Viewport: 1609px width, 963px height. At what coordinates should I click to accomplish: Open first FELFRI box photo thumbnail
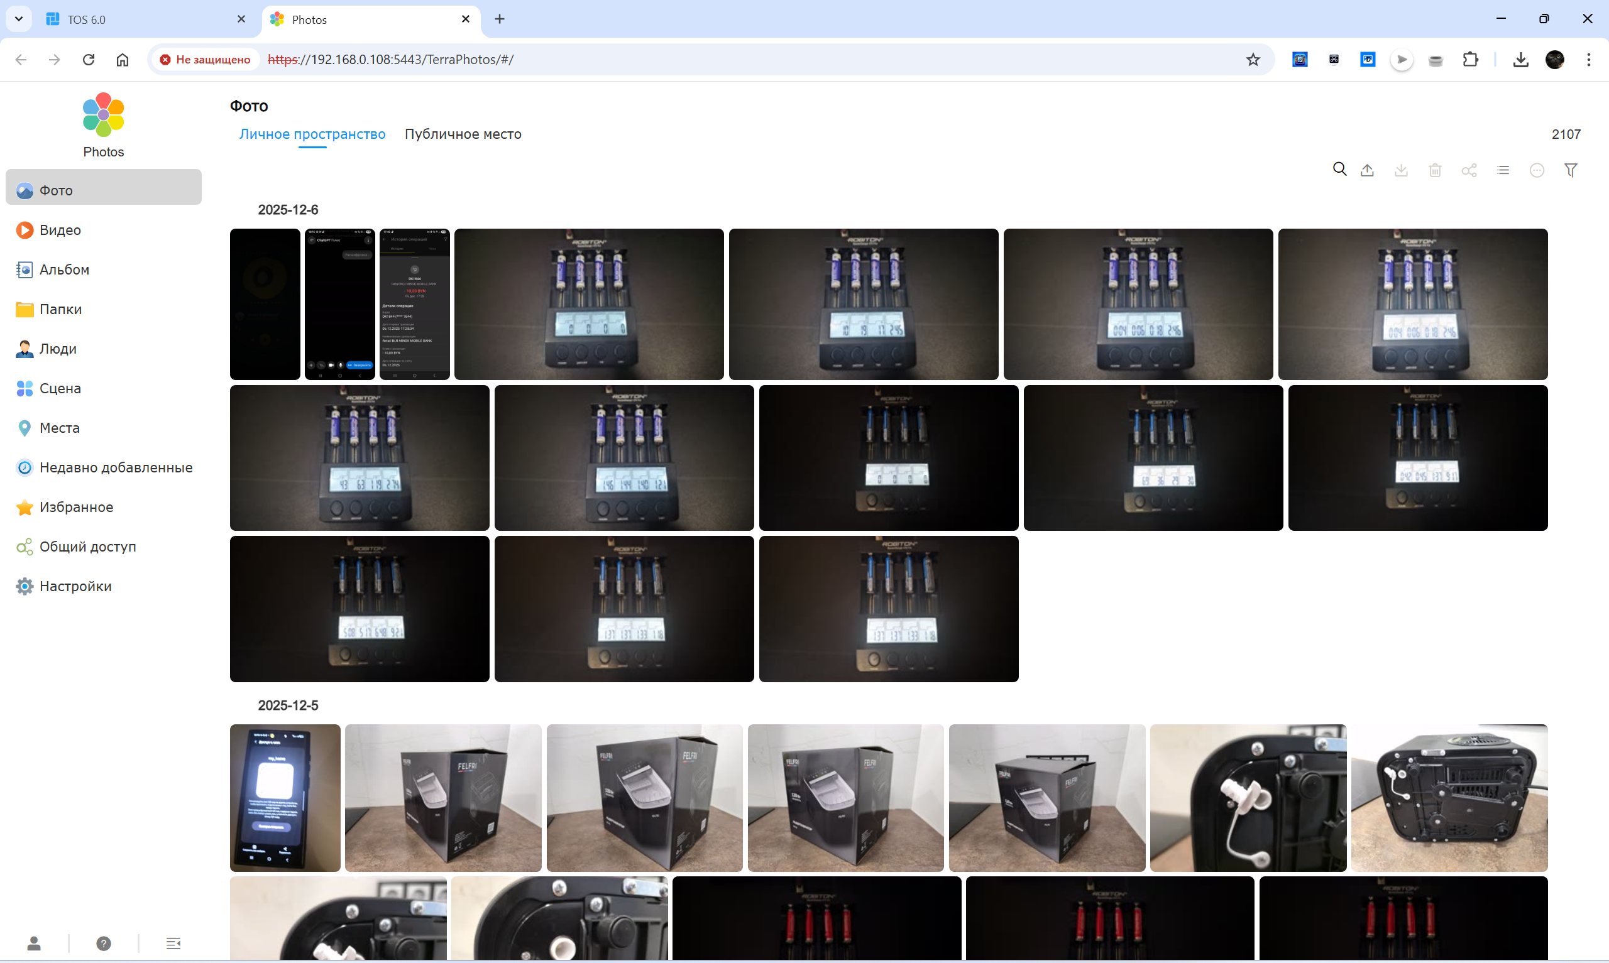pos(442,798)
